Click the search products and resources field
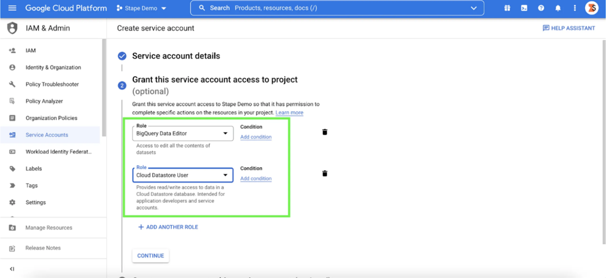The width and height of the screenshot is (606, 278). [337, 8]
